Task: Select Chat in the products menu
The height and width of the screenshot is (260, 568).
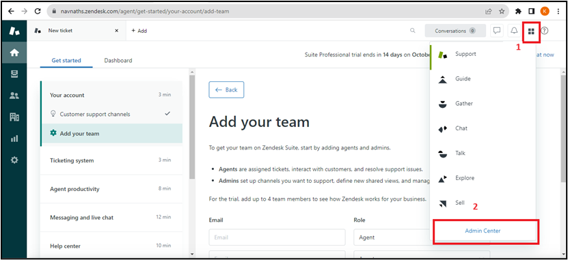Action: [x=482, y=128]
